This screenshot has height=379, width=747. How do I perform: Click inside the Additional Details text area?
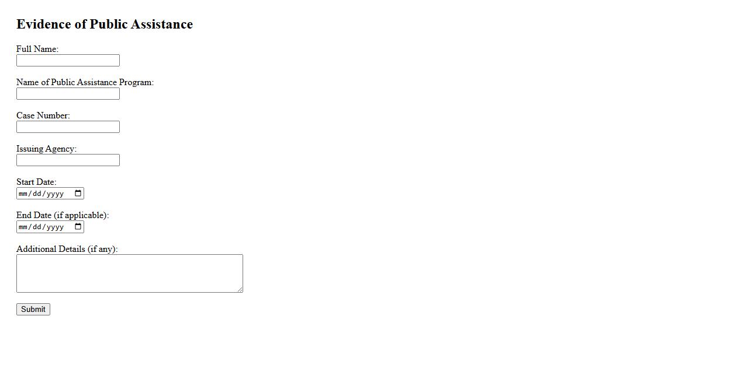click(x=129, y=273)
